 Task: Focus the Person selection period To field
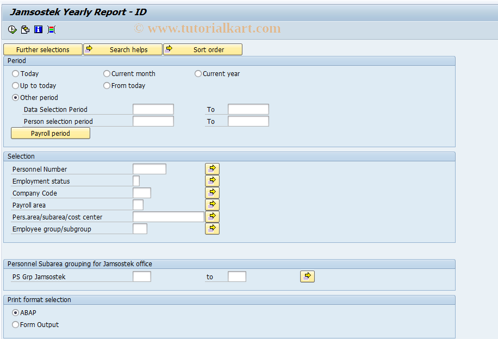pyautogui.click(x=248, y=121)
